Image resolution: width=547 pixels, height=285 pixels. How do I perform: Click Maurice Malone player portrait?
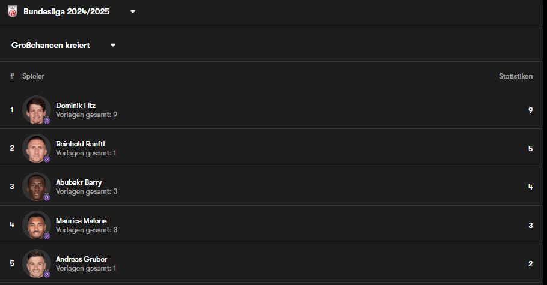click(37, 225)
